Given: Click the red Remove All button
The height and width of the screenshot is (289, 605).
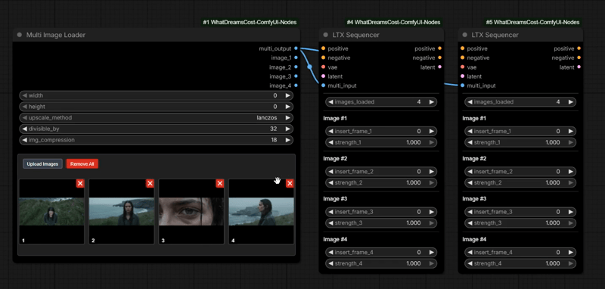Looking at the screenshot, I should coord(82,164).
